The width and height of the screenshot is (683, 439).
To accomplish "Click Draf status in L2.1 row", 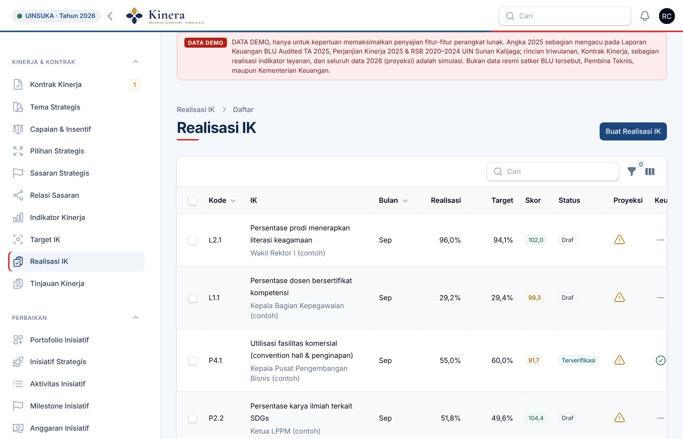I will 567,240.
